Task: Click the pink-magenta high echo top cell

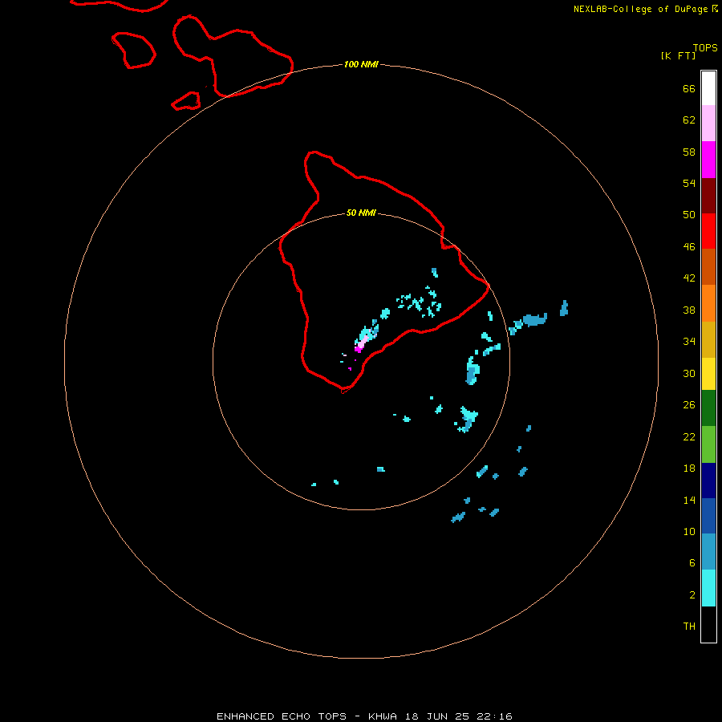Action: point(362,343)
